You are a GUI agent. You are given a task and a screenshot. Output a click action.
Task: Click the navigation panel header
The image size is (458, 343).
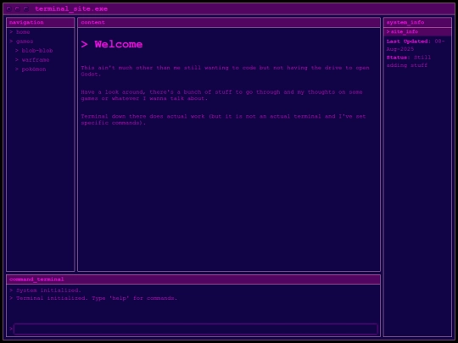pos(41,23)
